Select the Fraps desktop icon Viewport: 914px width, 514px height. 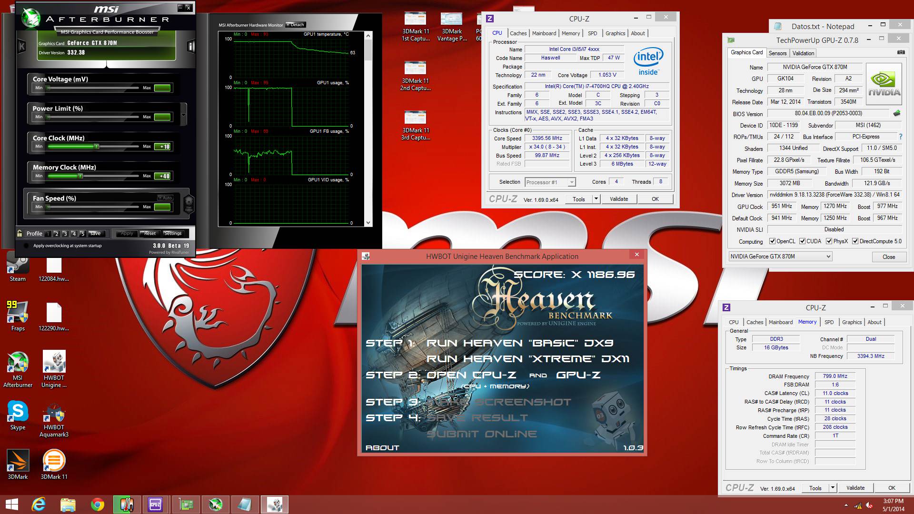[18, 316]
